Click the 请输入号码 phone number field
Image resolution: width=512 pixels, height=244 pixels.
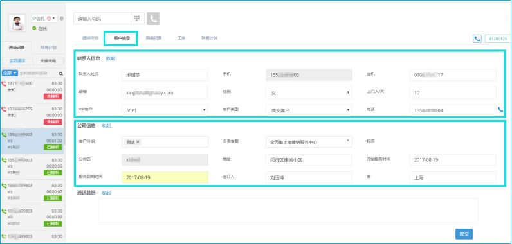tap(102, 19)
